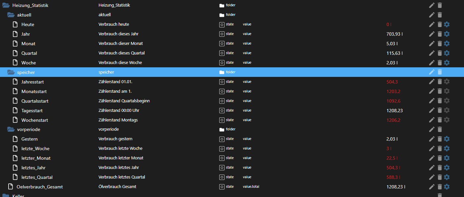Image resolution: width=464 pixels, height=197 pixels.
Task: Click the value 115,63 l
Action: 395,53
